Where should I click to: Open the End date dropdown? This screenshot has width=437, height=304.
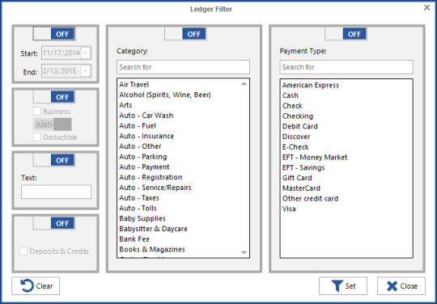point(86,71)
